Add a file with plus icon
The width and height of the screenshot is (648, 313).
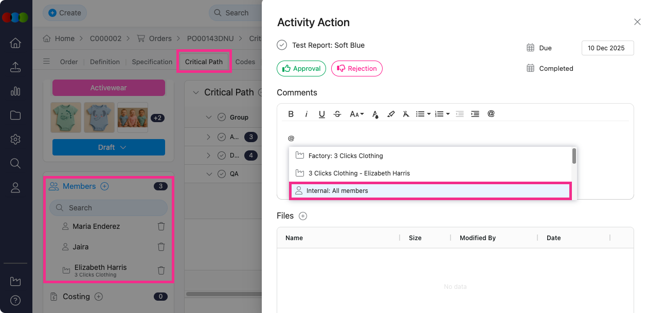[303, 216]
